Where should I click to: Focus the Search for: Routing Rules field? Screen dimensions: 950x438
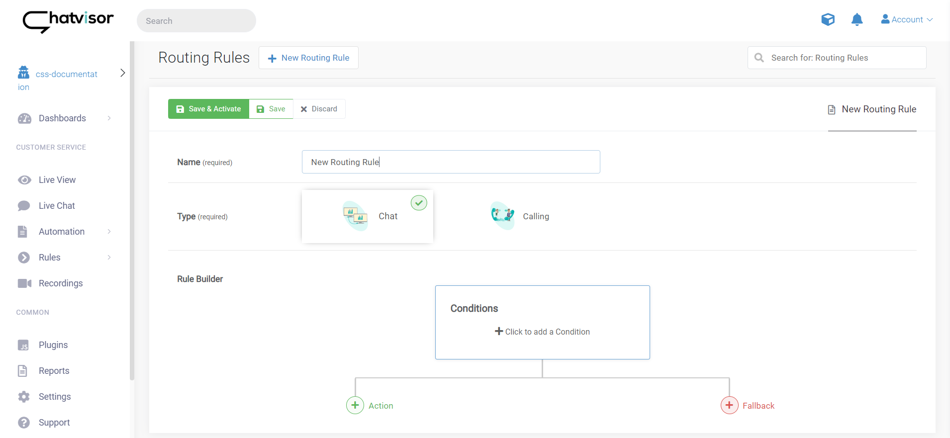click(837, 58)
